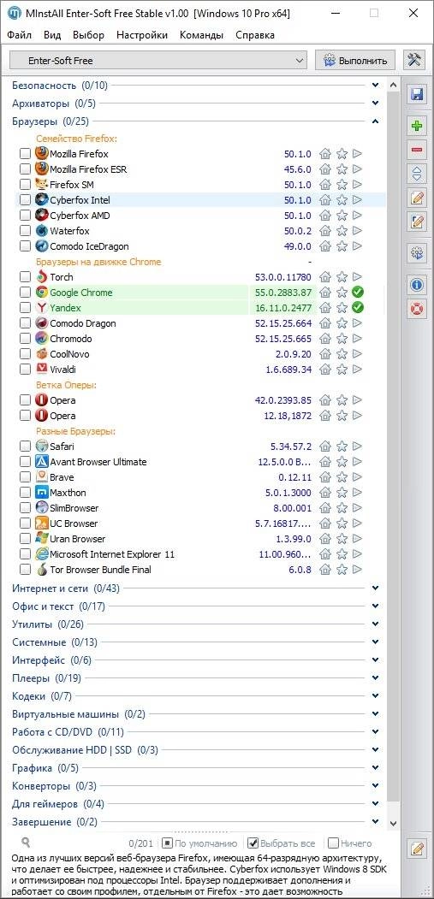This screenshot has height=899, width=434.
Task: Collapse the Браузеры category
Action: pyautogui.click(x=376, y=121)
